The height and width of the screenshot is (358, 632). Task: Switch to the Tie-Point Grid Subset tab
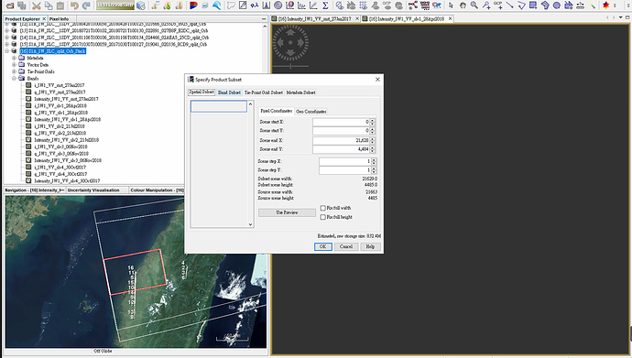coord(264,92)
